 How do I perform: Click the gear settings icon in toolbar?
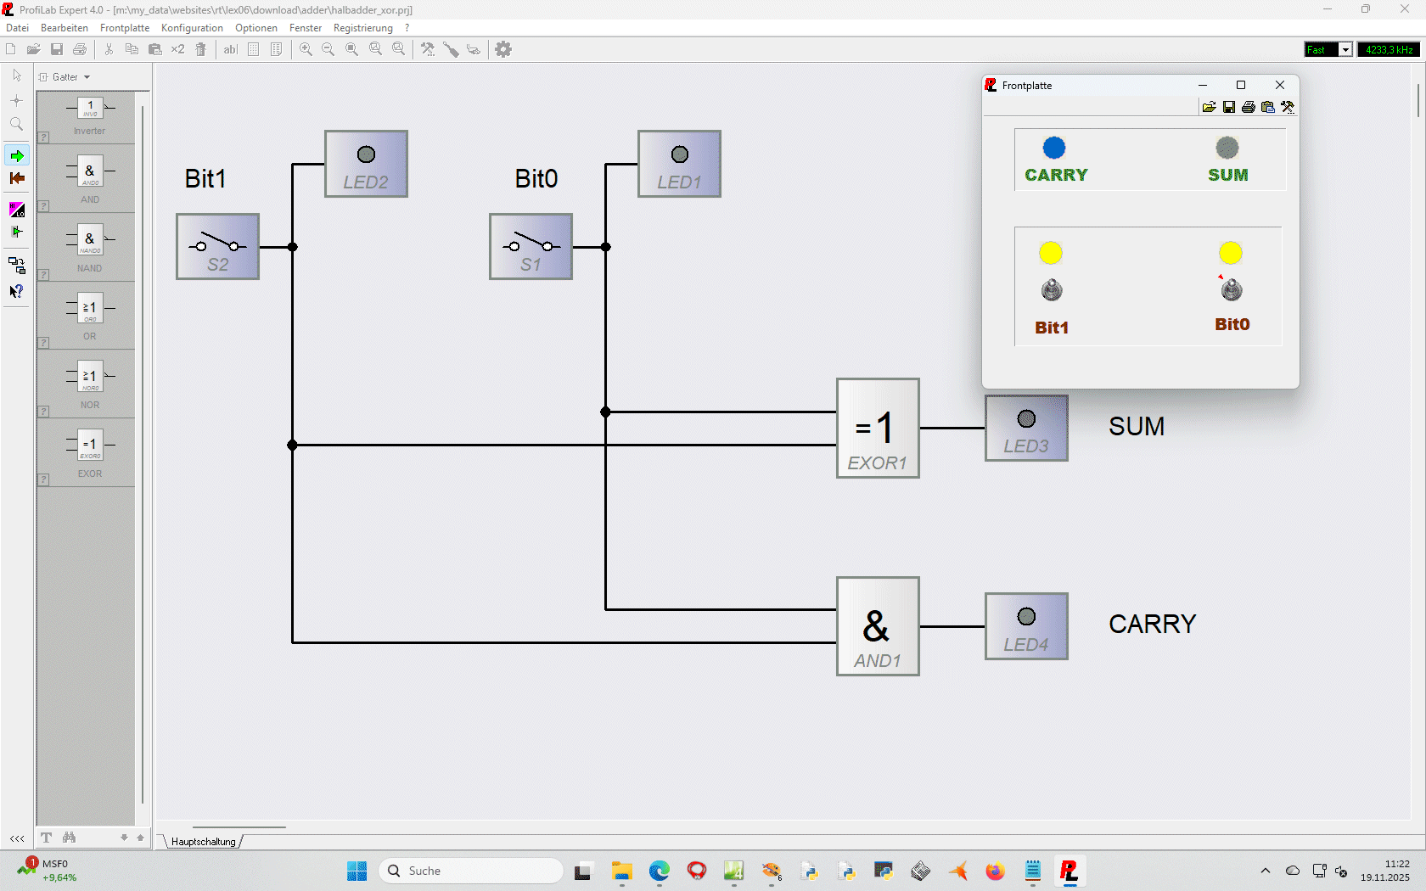point(503,49)
